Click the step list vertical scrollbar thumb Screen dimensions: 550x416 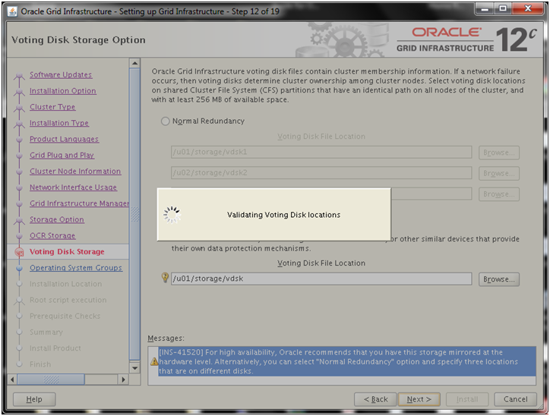coord(134,214)
